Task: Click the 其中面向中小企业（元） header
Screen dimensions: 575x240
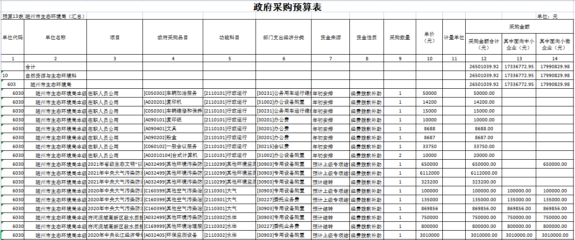Action: 519,44
